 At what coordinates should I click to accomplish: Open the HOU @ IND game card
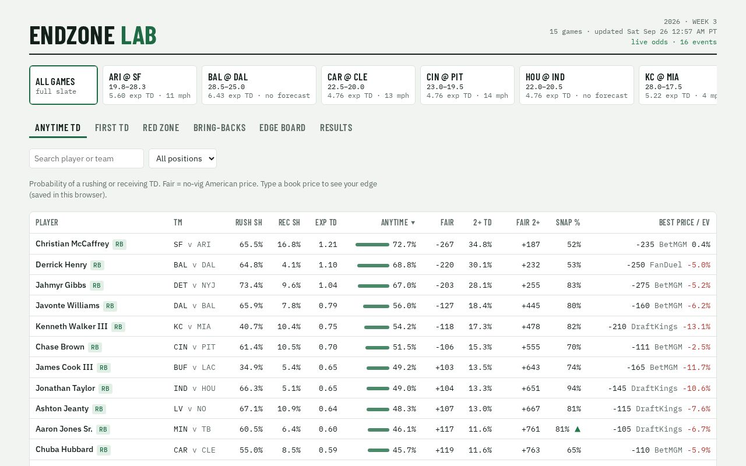tap(576, 85)
